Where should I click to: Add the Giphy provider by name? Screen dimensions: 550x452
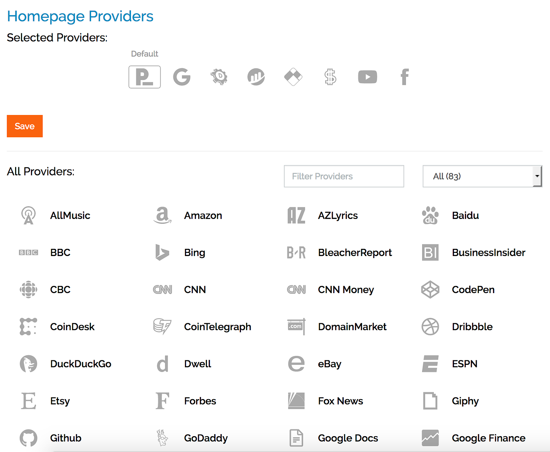(465, 401)
